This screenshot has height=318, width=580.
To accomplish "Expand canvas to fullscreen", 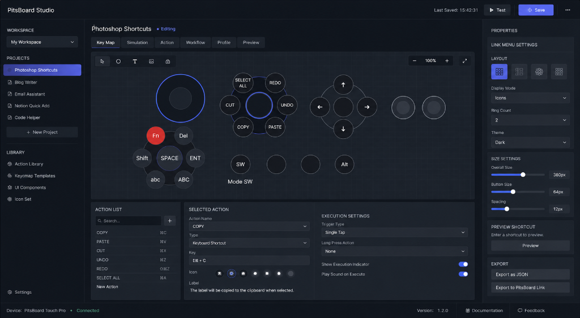I will 464,61.
